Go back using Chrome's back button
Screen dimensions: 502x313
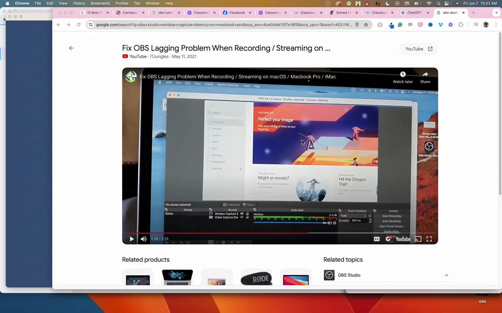(58, 25)
